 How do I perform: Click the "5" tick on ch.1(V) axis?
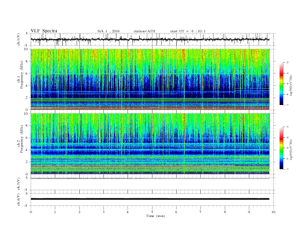[27, 33]
